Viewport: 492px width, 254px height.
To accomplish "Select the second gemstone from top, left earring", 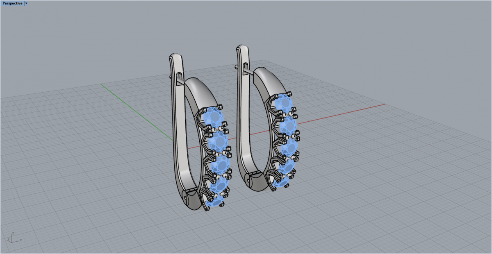I will click(x=218, y=141).
